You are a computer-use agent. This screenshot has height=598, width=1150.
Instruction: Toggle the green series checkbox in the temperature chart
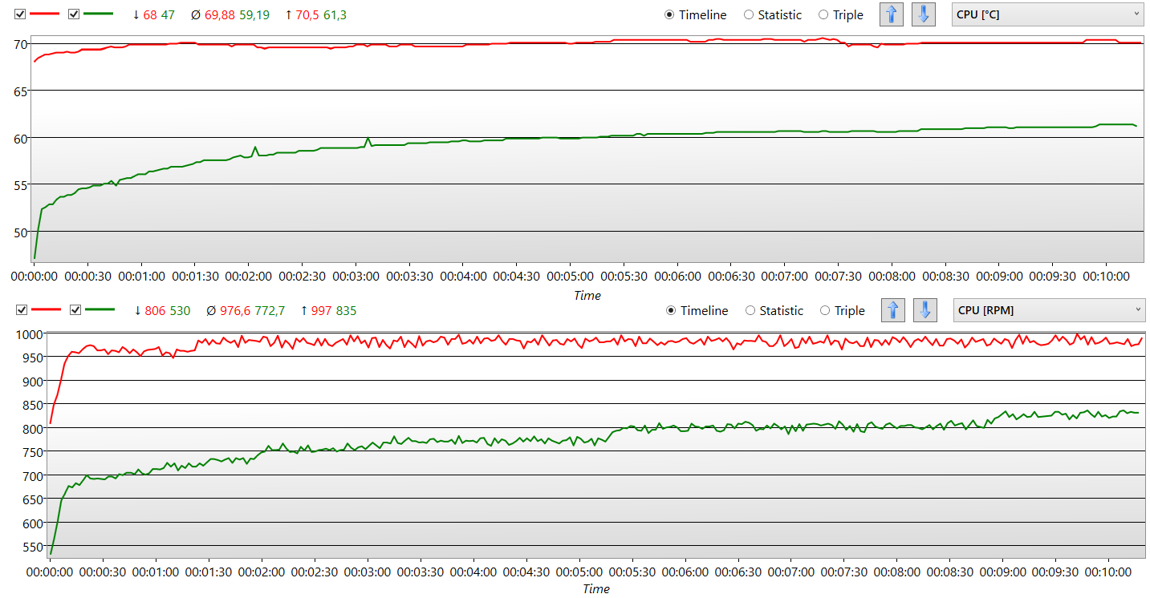[x=74, y=14]
